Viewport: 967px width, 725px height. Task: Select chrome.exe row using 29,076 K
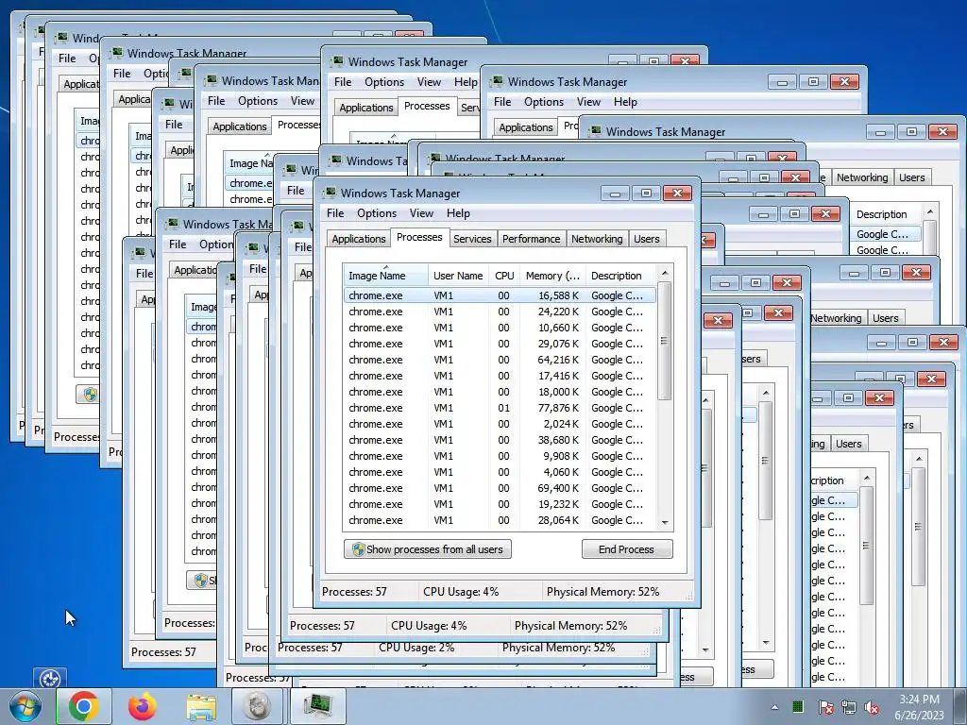point(500,344)
